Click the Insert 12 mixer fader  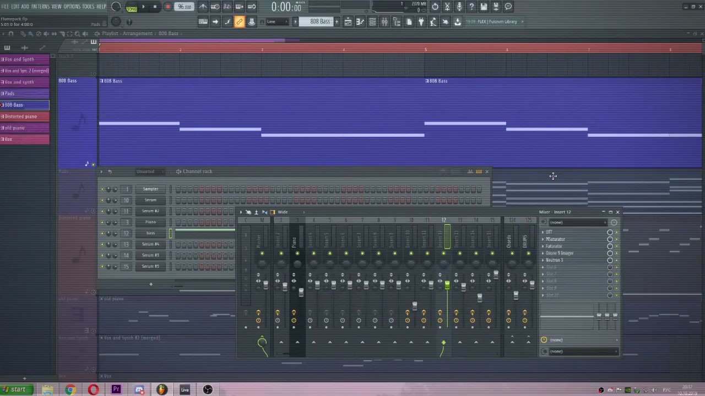coord(447,284)
